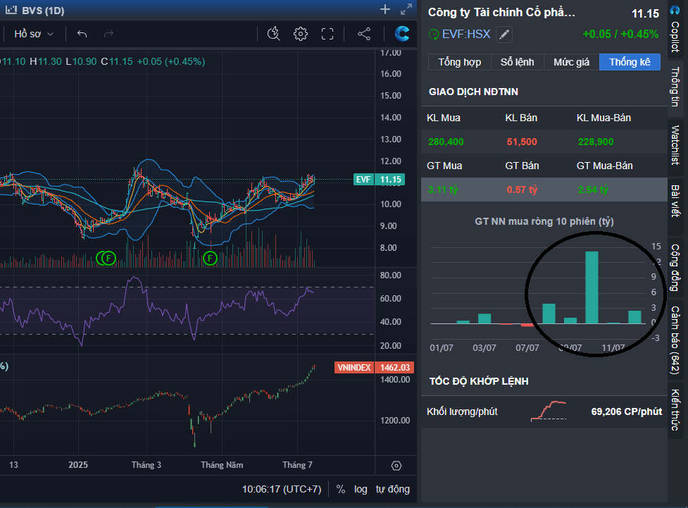Open time axis settings hexagon icon

click(x=396, y=466)
